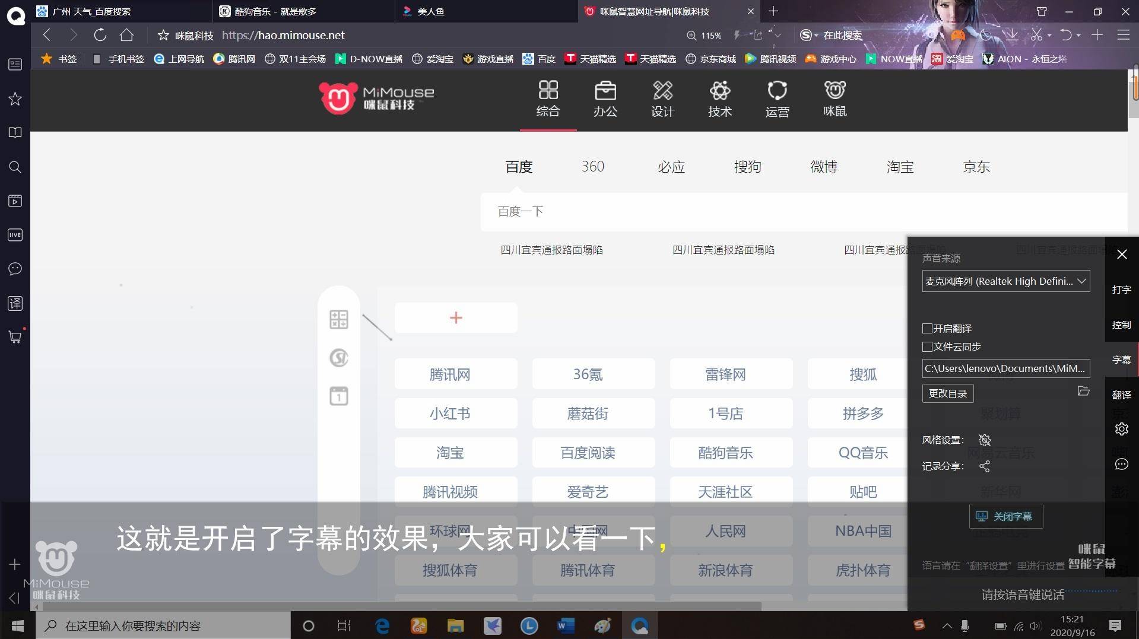Click Windows taskbar search box
Screen dimensions: 1139x639
click(163, 625)
